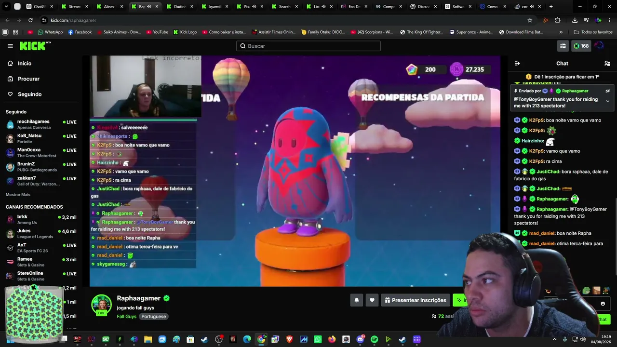Open Man0coxa channel in sidebar
617x347 pixels.
point(41,152)
